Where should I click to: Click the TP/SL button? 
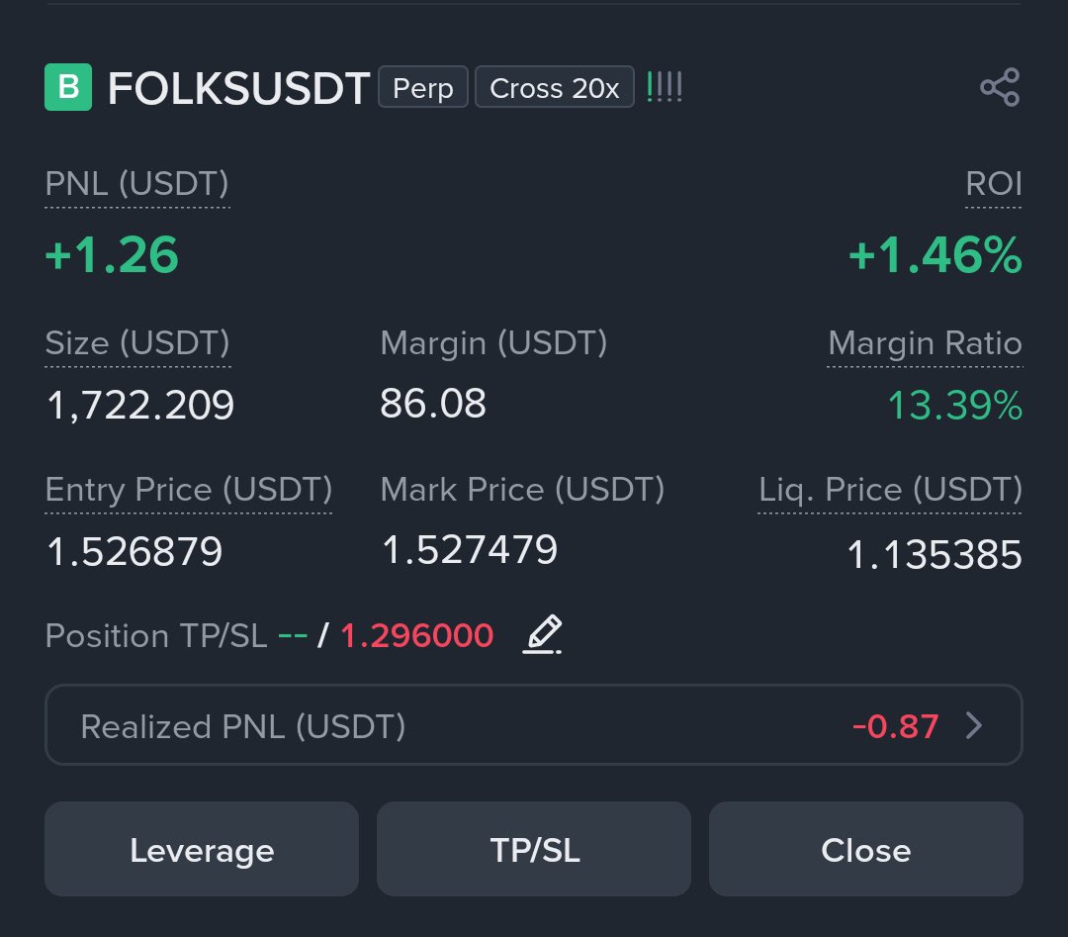(534, 849)
